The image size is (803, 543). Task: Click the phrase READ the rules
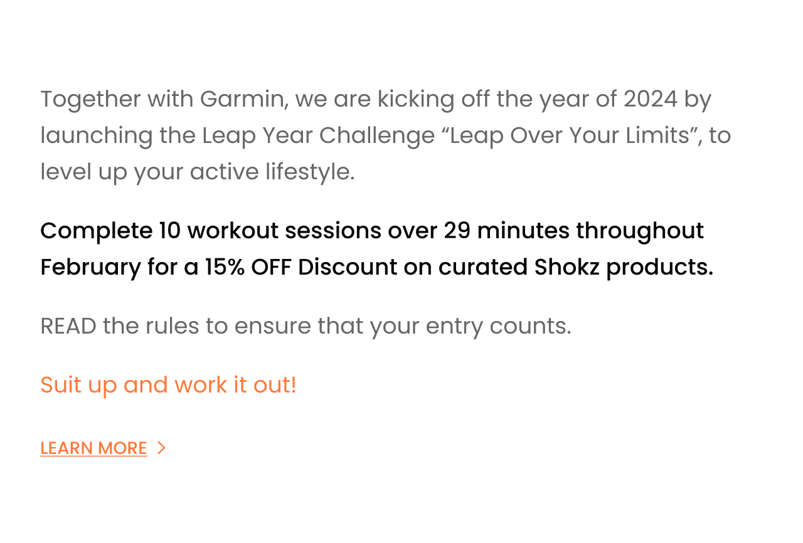(x=125, y=326)
